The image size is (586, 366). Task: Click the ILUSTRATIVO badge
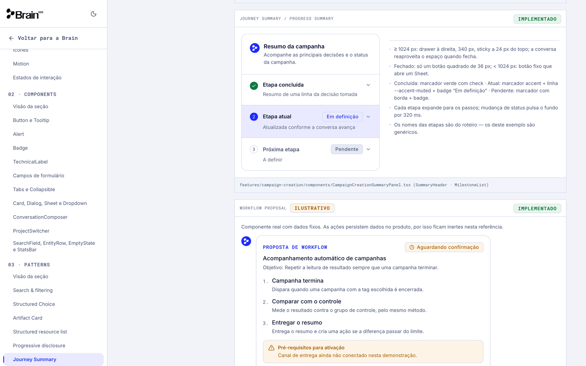312,208
